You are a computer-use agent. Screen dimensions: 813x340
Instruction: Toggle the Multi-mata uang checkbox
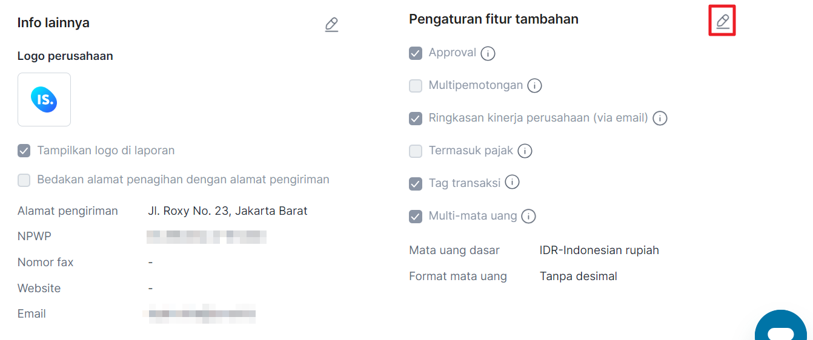tap(416, 217)
